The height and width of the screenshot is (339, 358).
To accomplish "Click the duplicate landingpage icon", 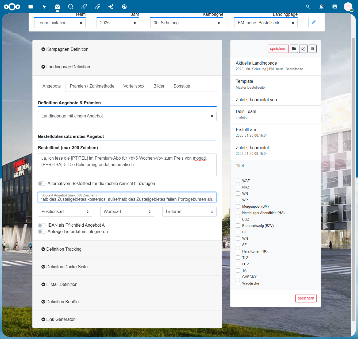I will coord(303,49).
